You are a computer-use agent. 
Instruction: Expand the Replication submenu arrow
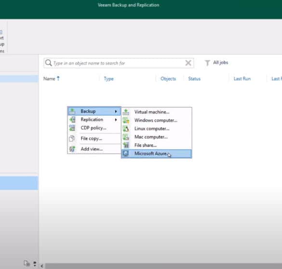[116, 120]
